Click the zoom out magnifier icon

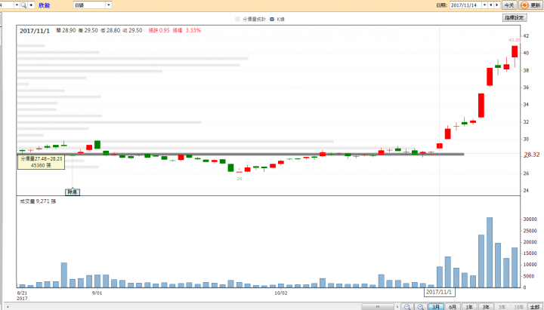[x=407, y=307]
